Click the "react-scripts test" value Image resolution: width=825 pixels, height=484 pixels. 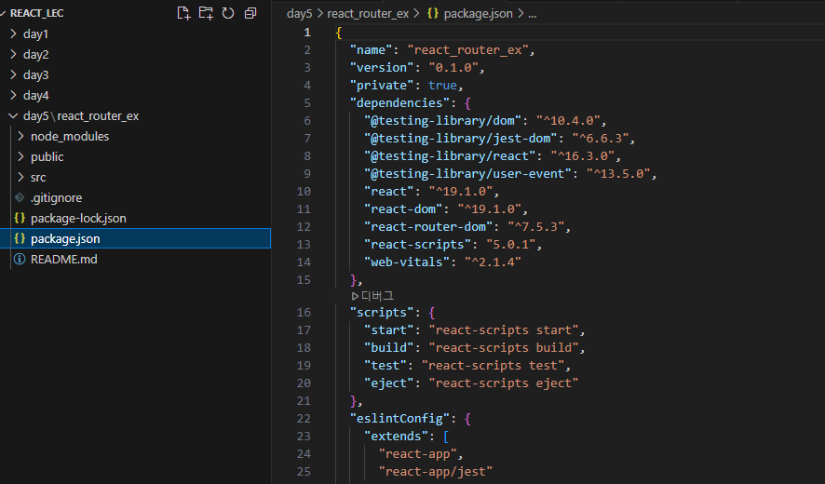[x=493, y=366]
